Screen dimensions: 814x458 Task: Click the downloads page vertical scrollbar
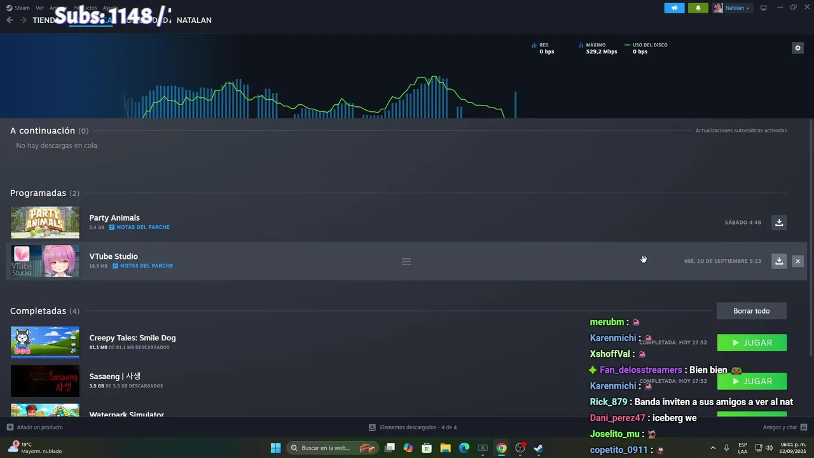tap(811, 239)
